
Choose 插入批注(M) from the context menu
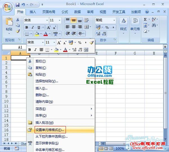(x=61, y=123)
